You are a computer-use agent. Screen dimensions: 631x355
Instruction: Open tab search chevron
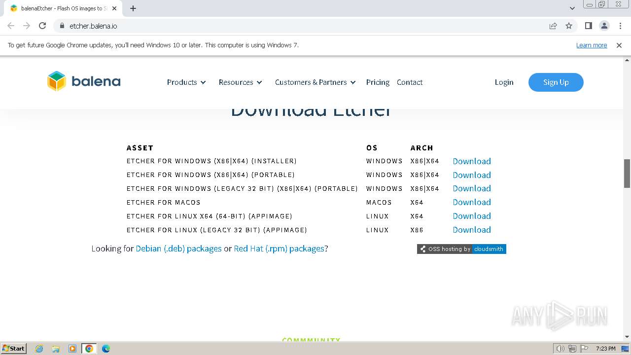(x=572, y=8)
